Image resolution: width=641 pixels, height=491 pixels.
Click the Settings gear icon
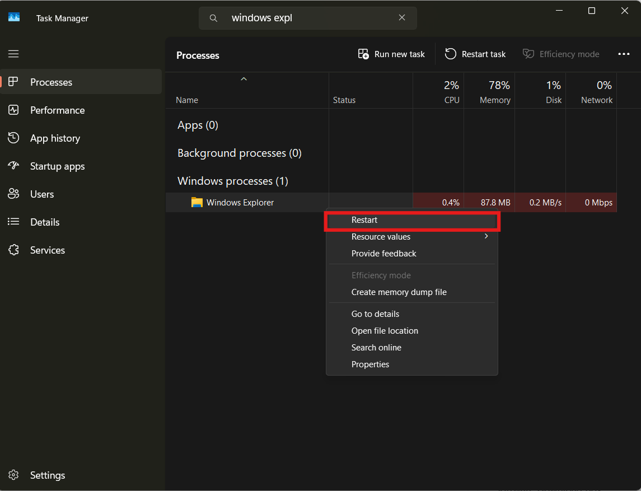point(13,475)
